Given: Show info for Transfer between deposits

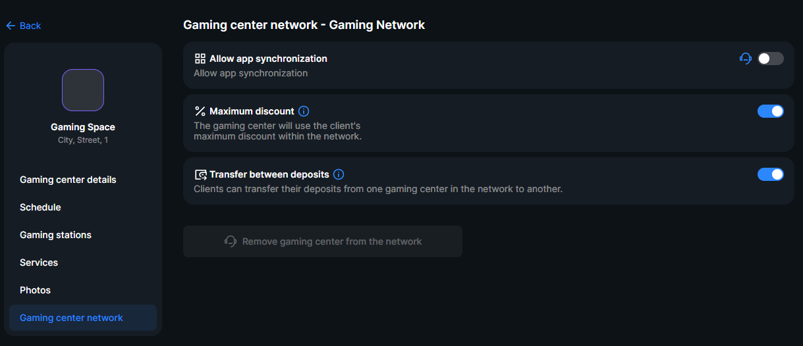Looking at the screenshot, I should click(339, 174).
